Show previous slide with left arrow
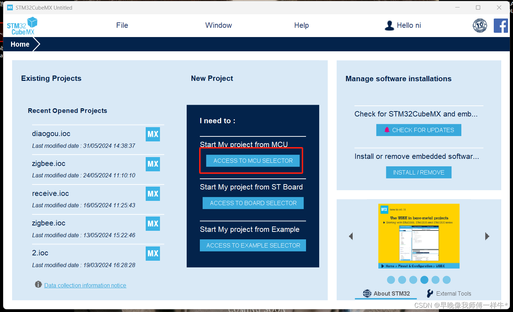Image resolution: width=513 pixels, height=312 pixels. click(351, 236)
